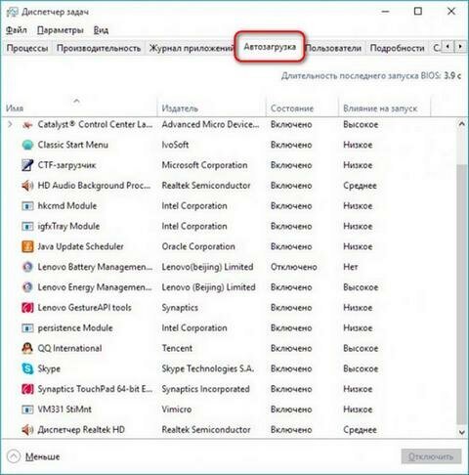This screenshot has height=475, width=469.
Task: Click Skype Technologies S.A. publisher cell
Action: (208, 368)
